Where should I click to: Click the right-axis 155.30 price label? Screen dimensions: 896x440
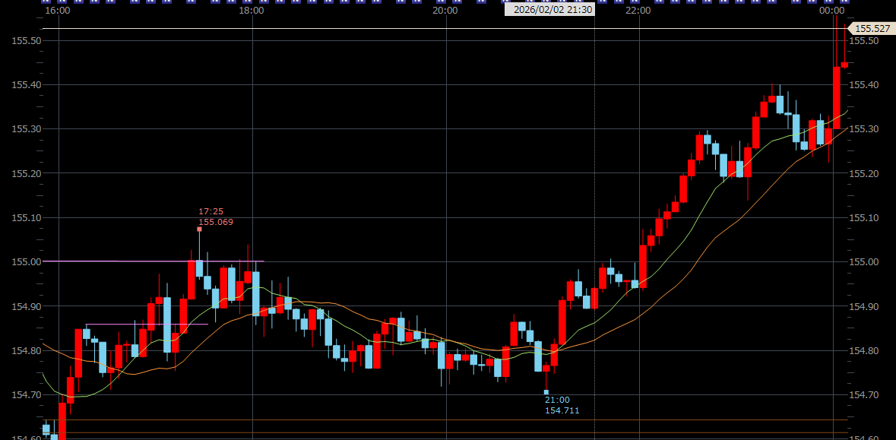[863, 129]
